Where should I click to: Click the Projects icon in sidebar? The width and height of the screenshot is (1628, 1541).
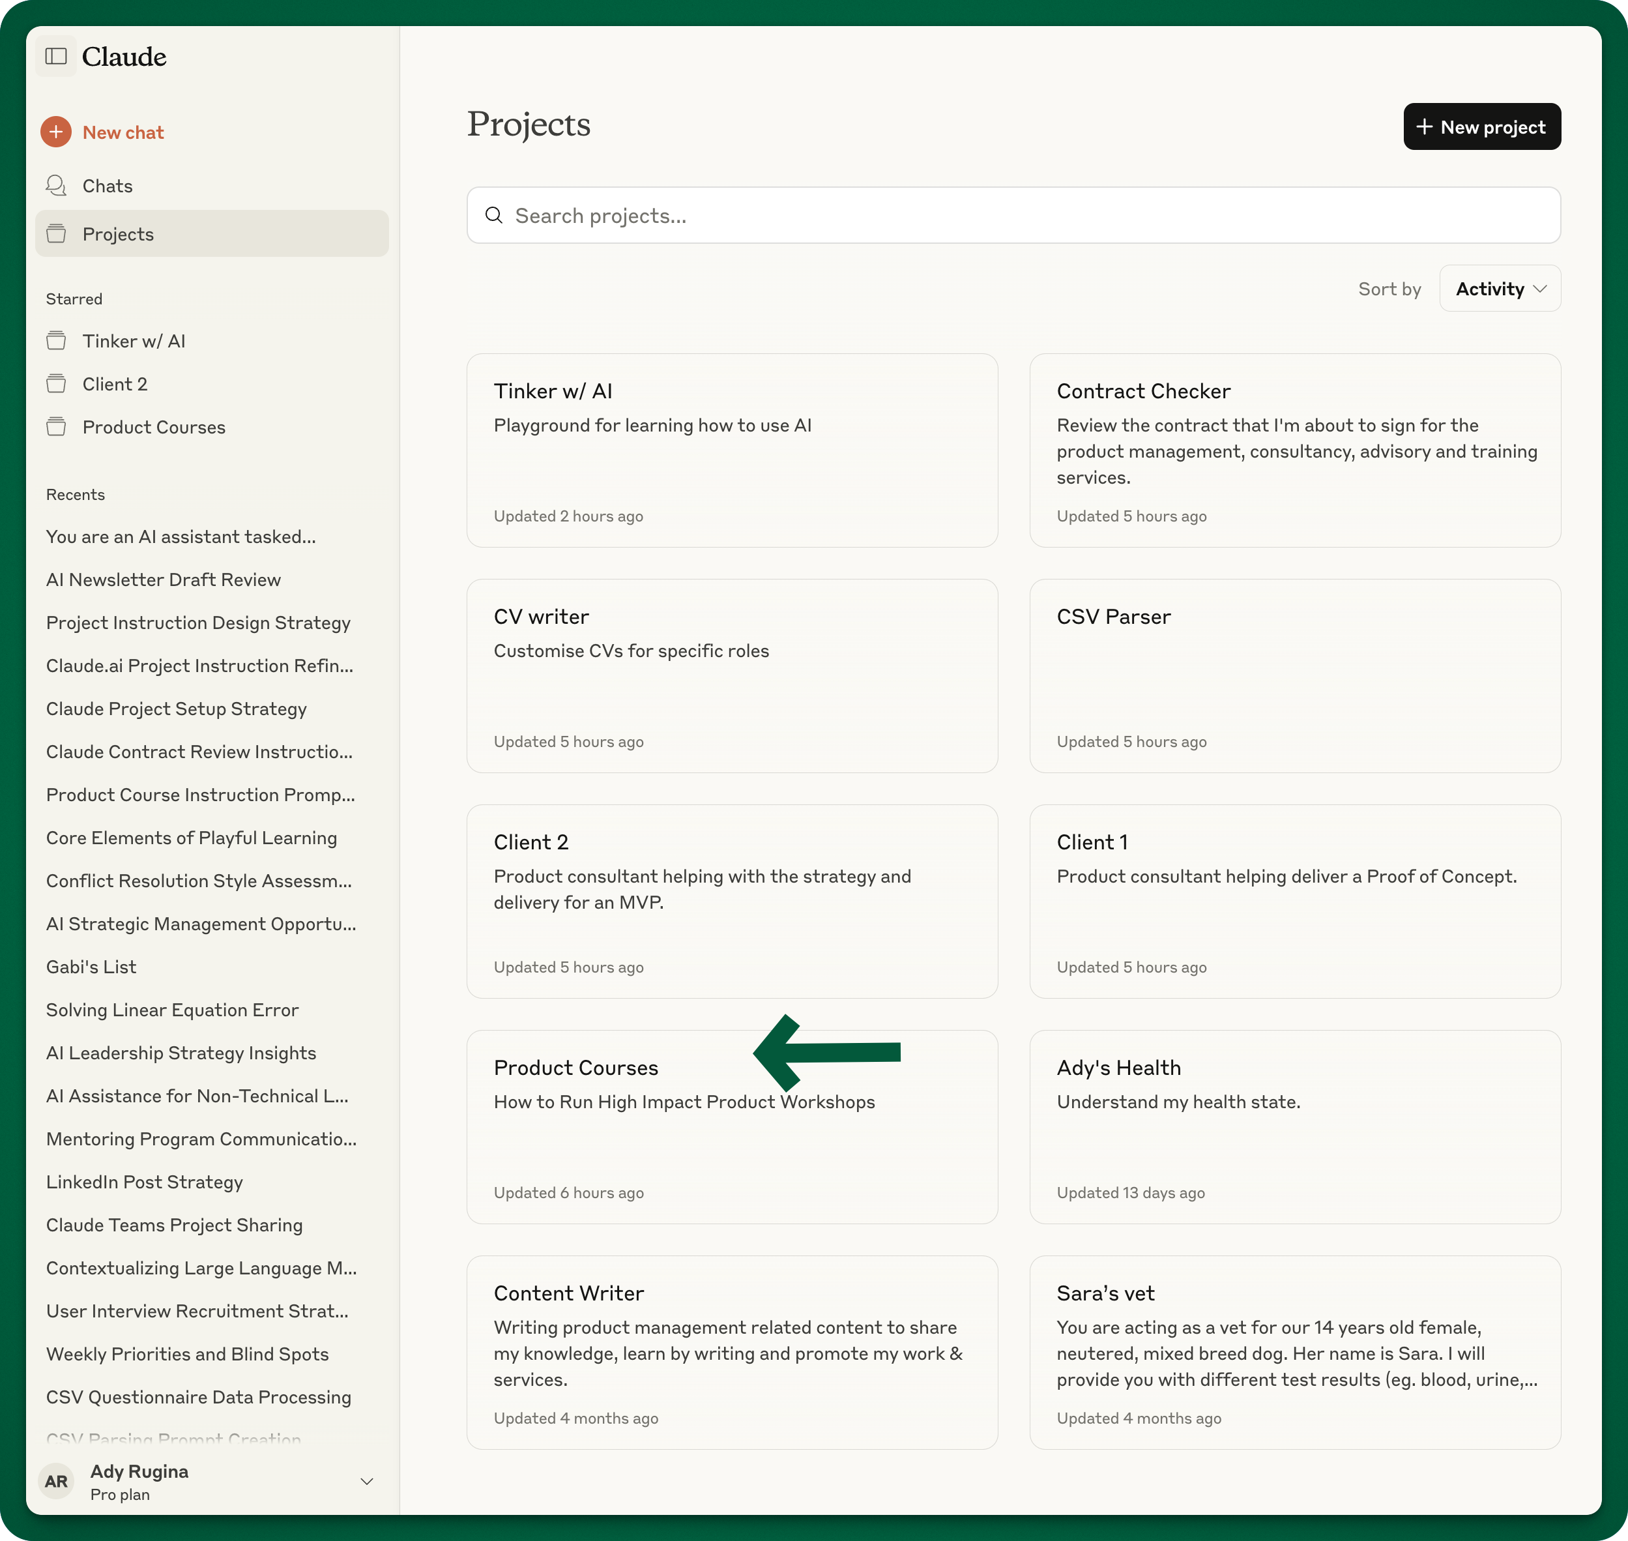click(x=56, y=233)
